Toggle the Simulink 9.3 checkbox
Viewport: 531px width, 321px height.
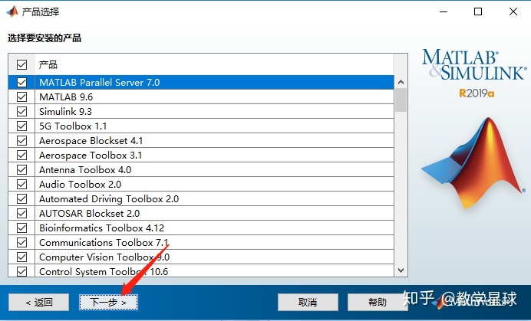point(21,111)
